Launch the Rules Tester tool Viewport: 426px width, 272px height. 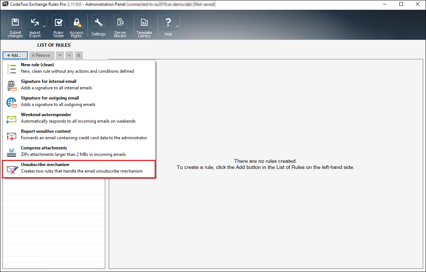(x=59, y=26)
